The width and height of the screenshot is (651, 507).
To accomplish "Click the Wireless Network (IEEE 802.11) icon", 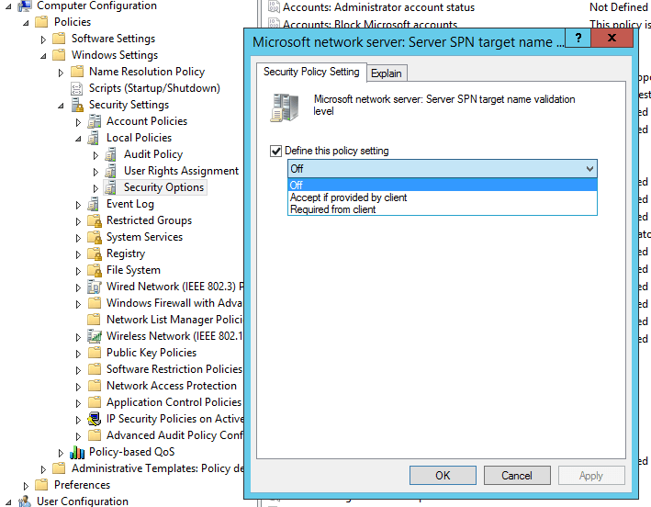I will point(95,336).
